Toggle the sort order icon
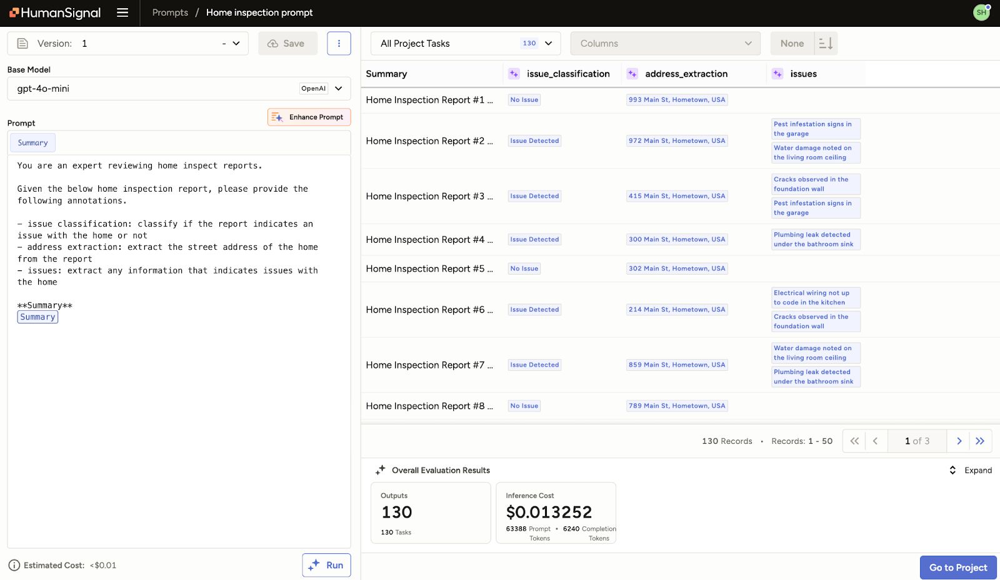Screen dimensions: 1000x580 click(826, 44)
